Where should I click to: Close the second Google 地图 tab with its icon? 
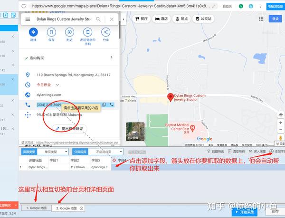(x=81, y=209)
